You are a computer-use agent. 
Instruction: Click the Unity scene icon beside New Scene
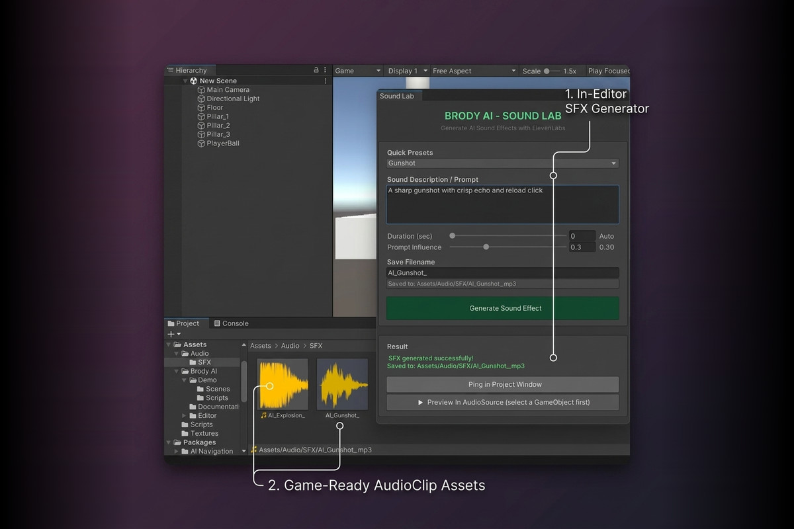coord(194,81)
